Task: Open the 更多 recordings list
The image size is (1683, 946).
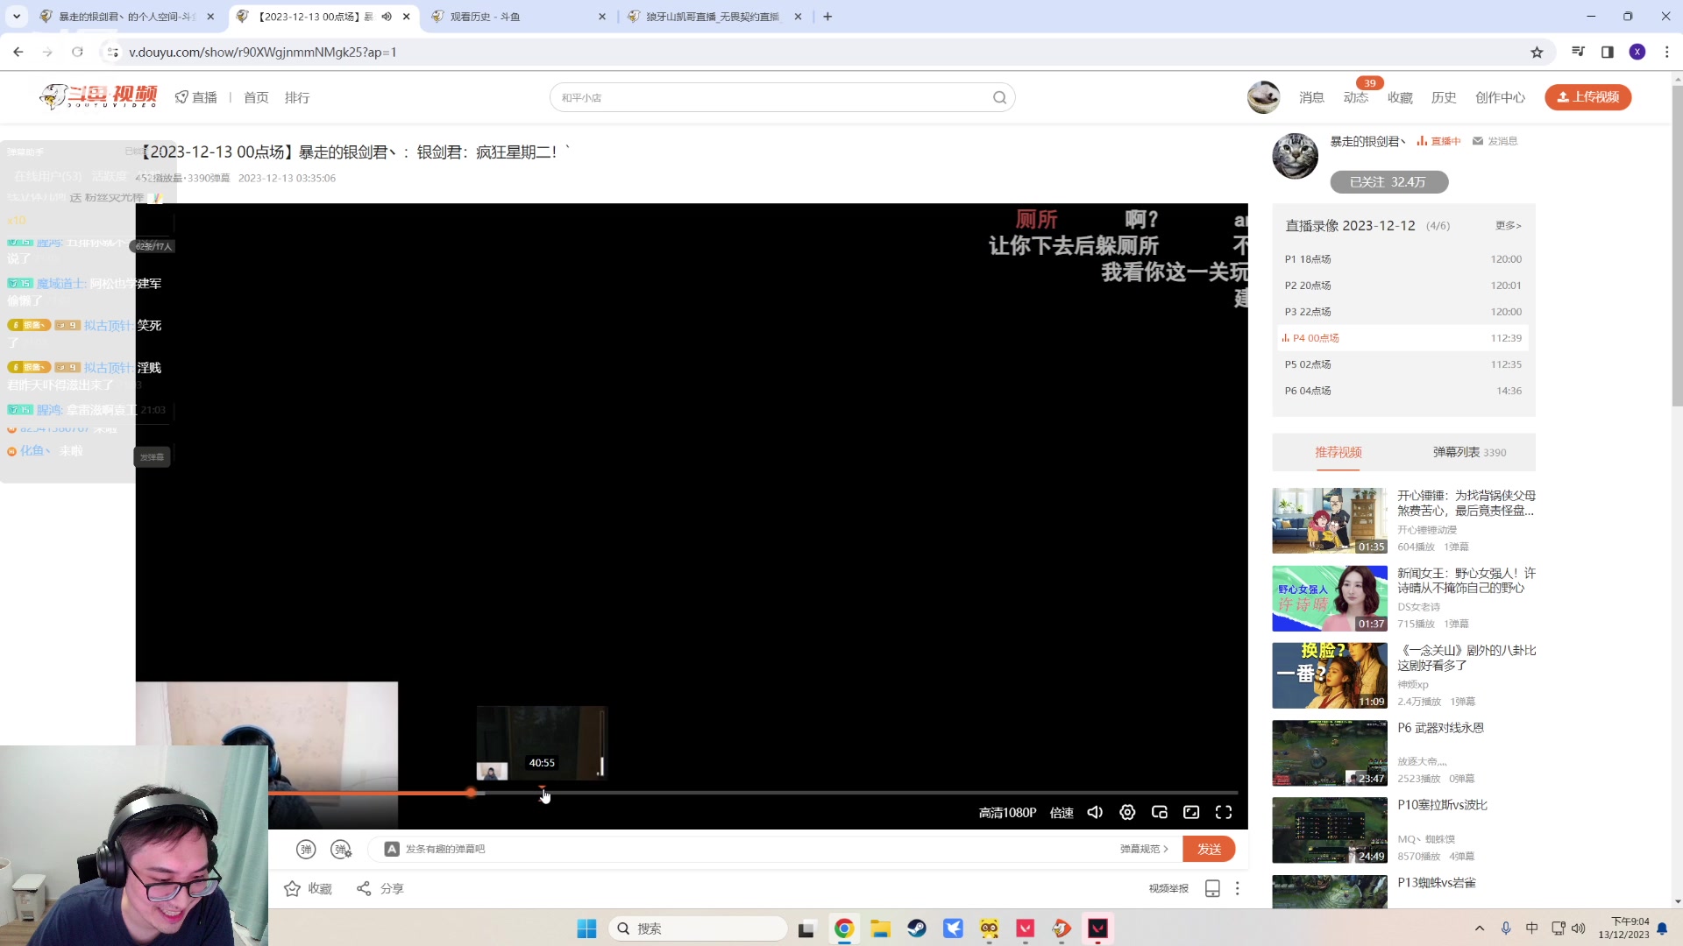Action: click(x=1508, y=225)
